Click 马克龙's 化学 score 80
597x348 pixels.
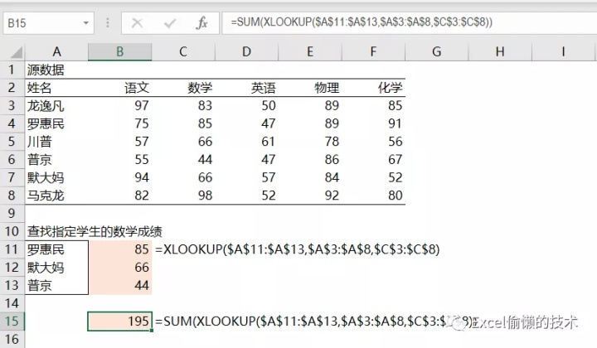click(373, 196)
